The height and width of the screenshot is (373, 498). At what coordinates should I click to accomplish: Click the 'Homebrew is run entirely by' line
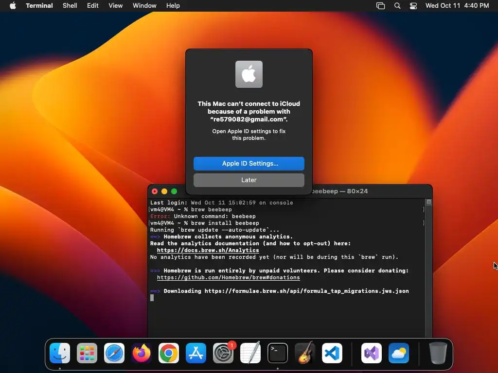tap(280, 271)
